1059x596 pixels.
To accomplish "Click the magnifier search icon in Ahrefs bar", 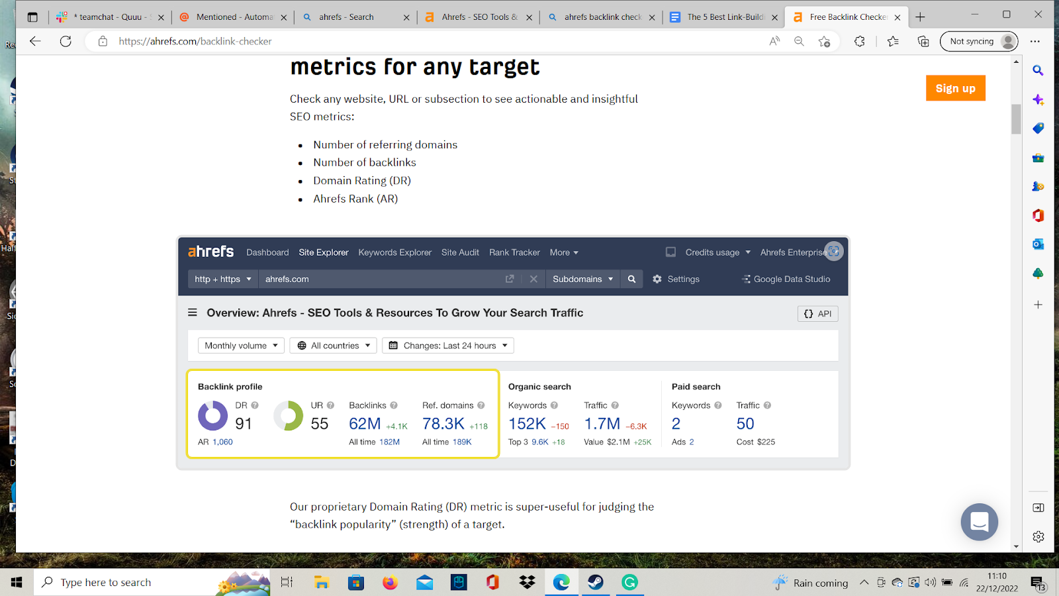I will coord(631,279).
